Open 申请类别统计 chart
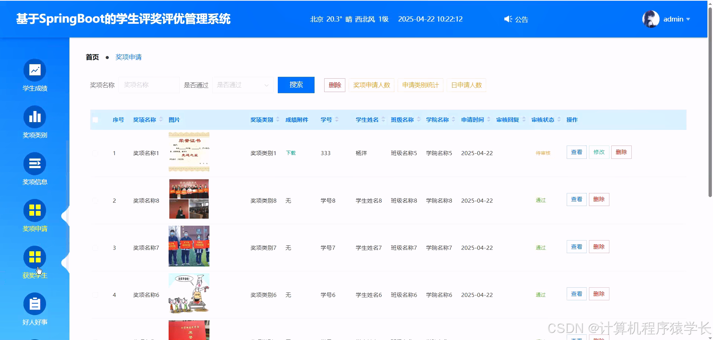 pos(420,85)
